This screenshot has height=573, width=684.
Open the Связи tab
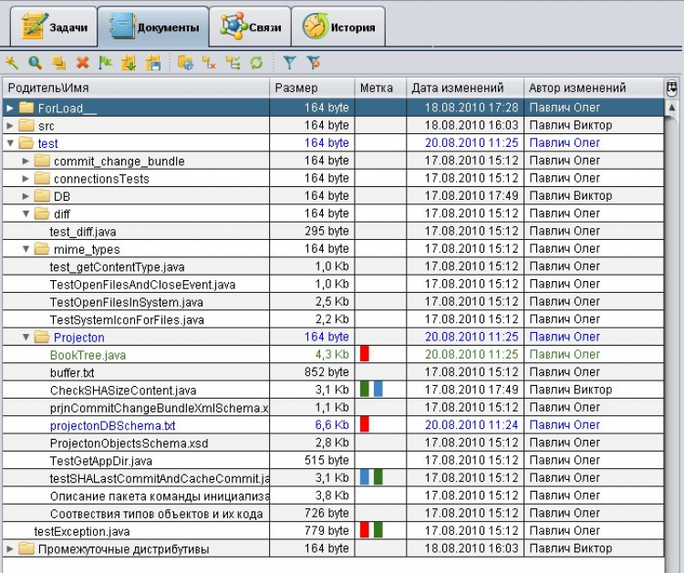[250, 27]
